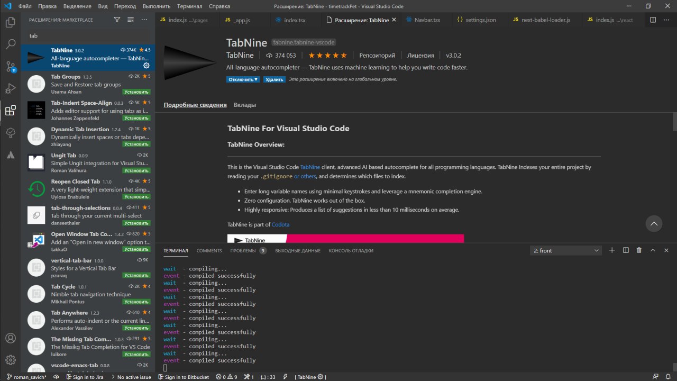
Task: Select the Ungit Tab extension row
Action: 88,163
